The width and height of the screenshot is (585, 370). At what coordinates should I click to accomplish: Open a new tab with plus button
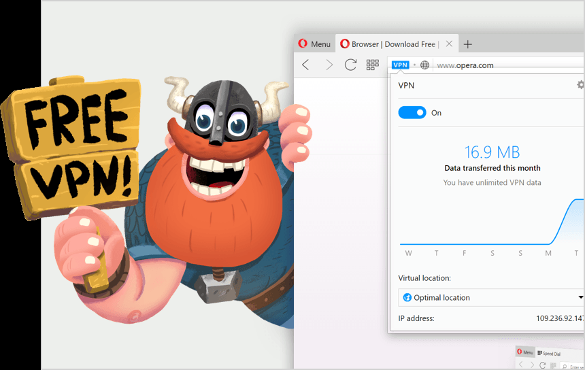click(467, 44)
